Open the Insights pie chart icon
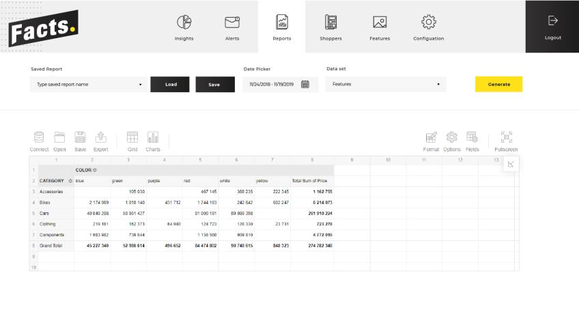This screenshot has width=579, height=327. 184,23
